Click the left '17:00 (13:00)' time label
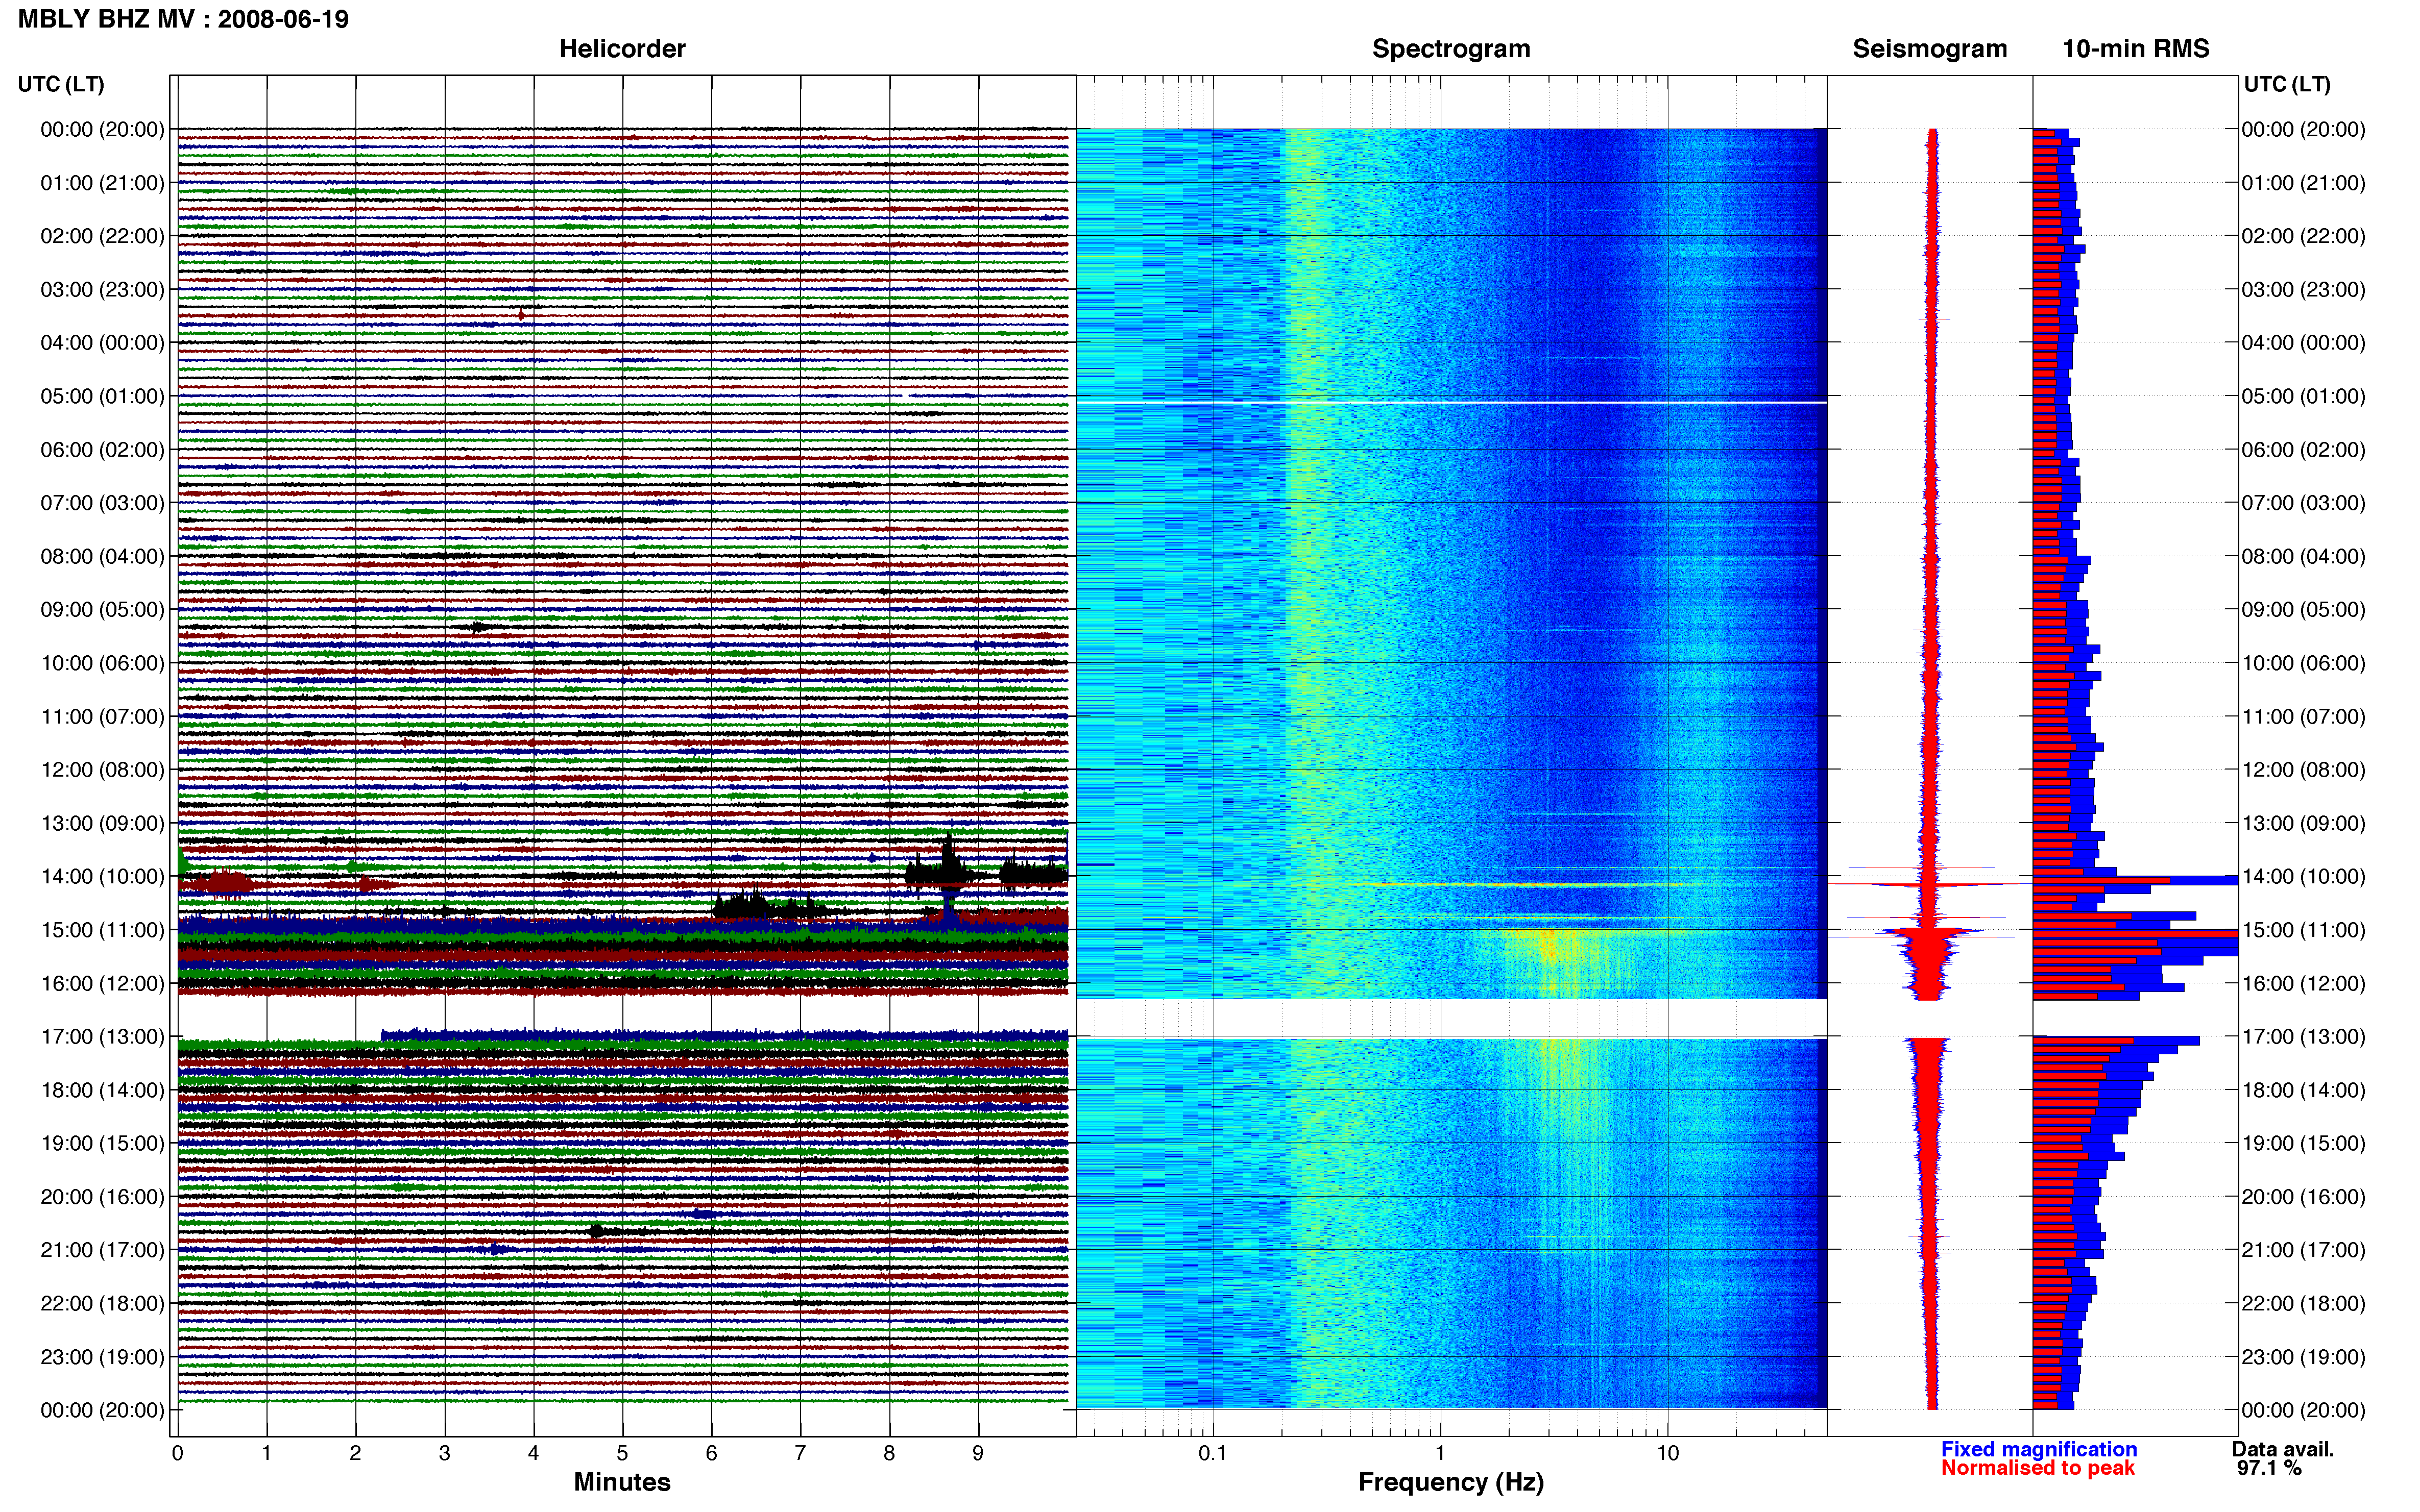The height and width of the screenshot is (1512, 2420). (102, 1036)
